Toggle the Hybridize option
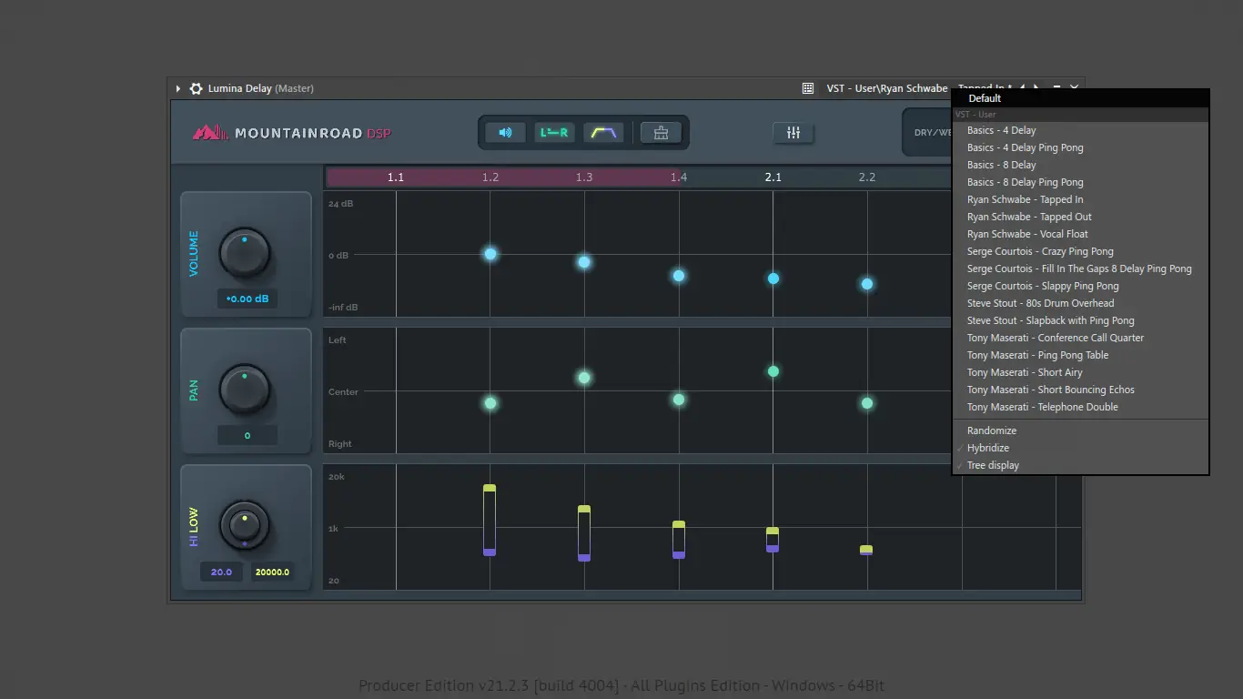1243x699 pixels. click(x=1080, y=448)
